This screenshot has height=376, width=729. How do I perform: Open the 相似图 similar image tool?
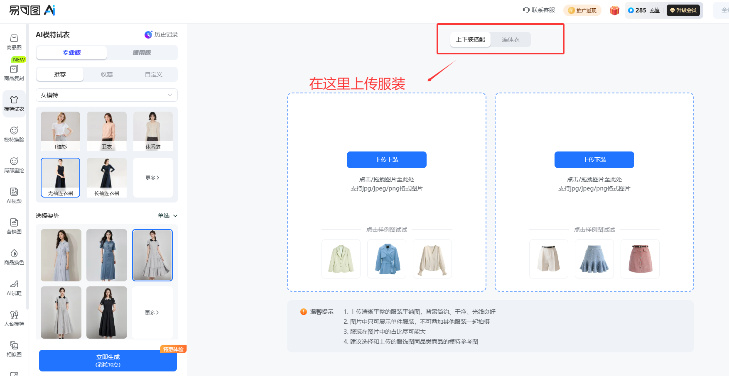(x=14, y=349)
